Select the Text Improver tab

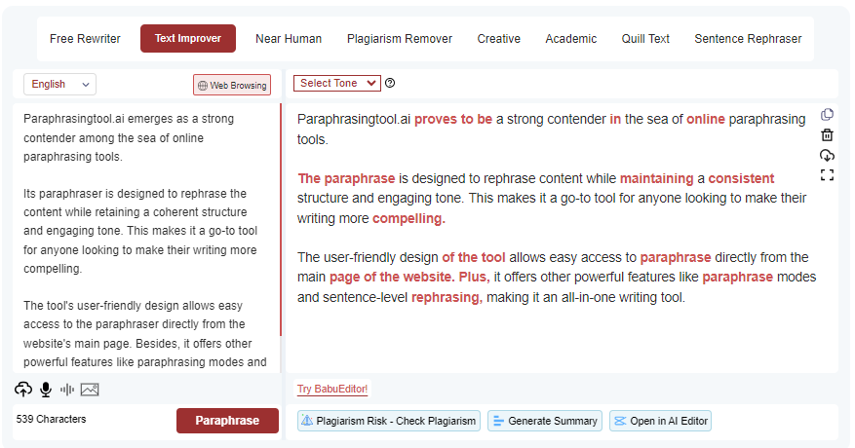click(x=188, y=38)
